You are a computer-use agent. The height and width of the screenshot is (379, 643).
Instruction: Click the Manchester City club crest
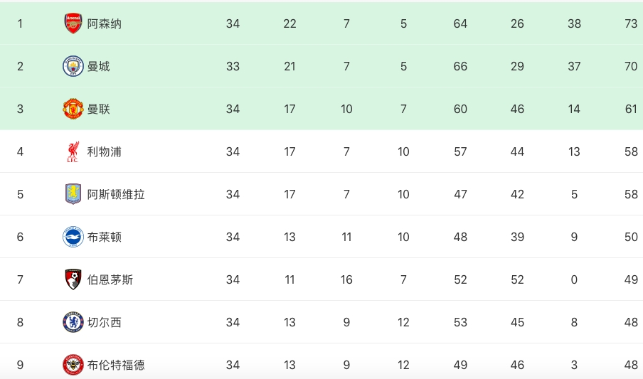tap(73, 66)
